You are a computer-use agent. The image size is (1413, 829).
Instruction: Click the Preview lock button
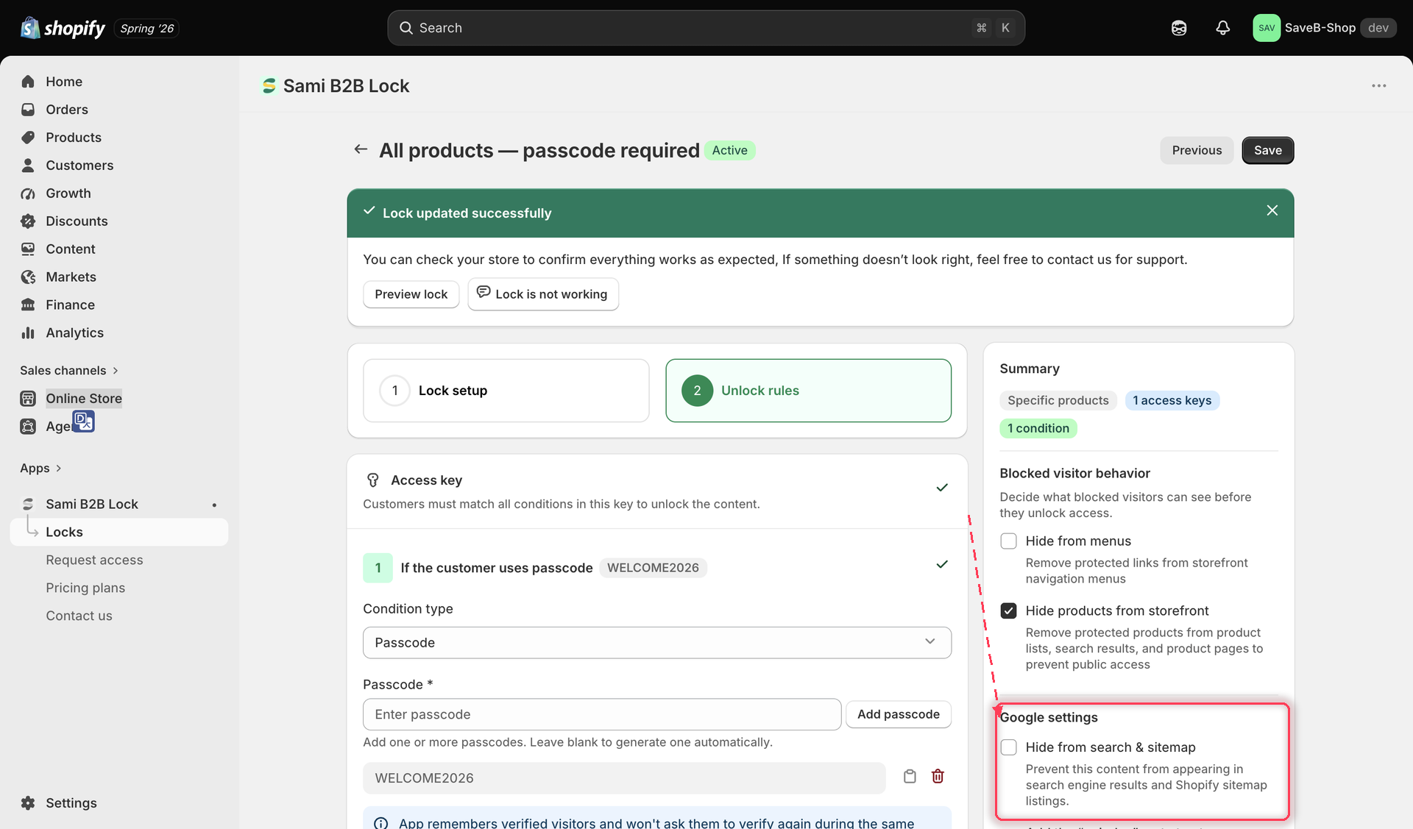(x=411, y=294)
